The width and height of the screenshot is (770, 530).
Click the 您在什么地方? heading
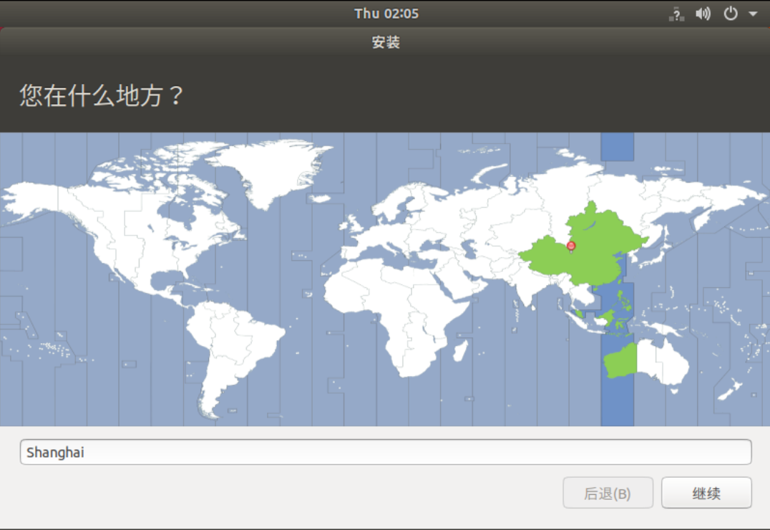(101, 95)
